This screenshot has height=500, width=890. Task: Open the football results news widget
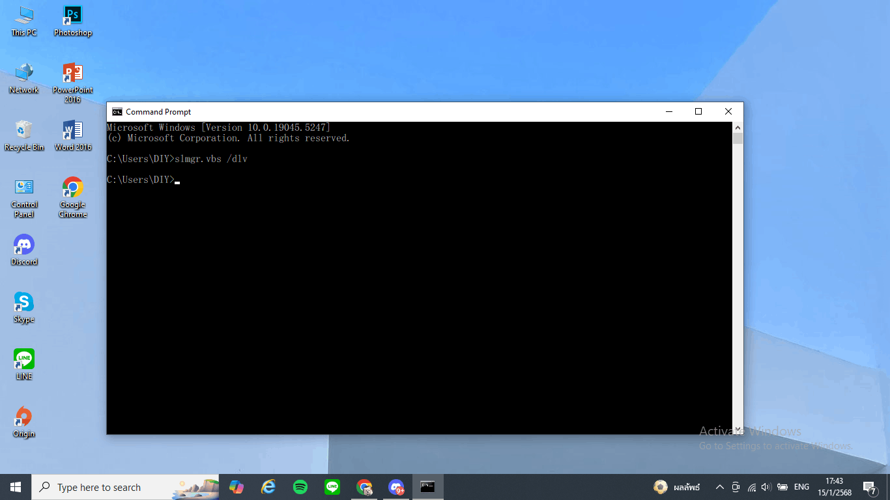point(677,487)
